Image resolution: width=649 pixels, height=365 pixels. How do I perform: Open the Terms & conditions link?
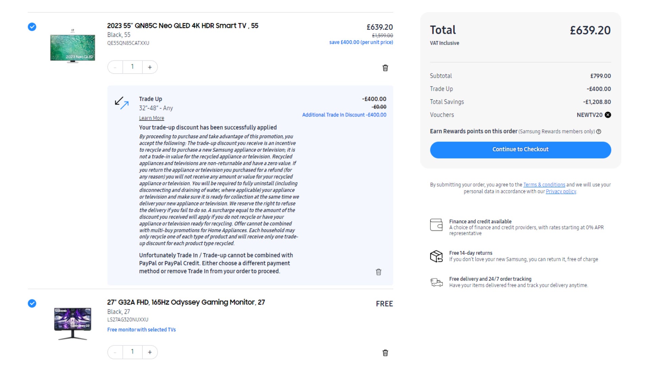pyautogui.click(x=544, y=185)
